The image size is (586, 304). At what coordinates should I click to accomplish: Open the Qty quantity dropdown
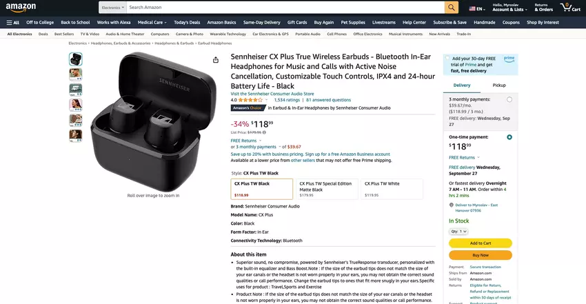[458, 232]
